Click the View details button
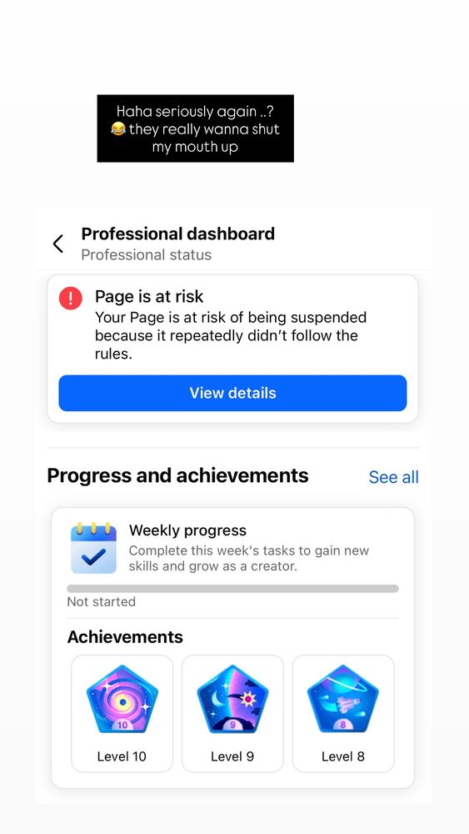This screenshot has width=469, height=834. (232, 393)
